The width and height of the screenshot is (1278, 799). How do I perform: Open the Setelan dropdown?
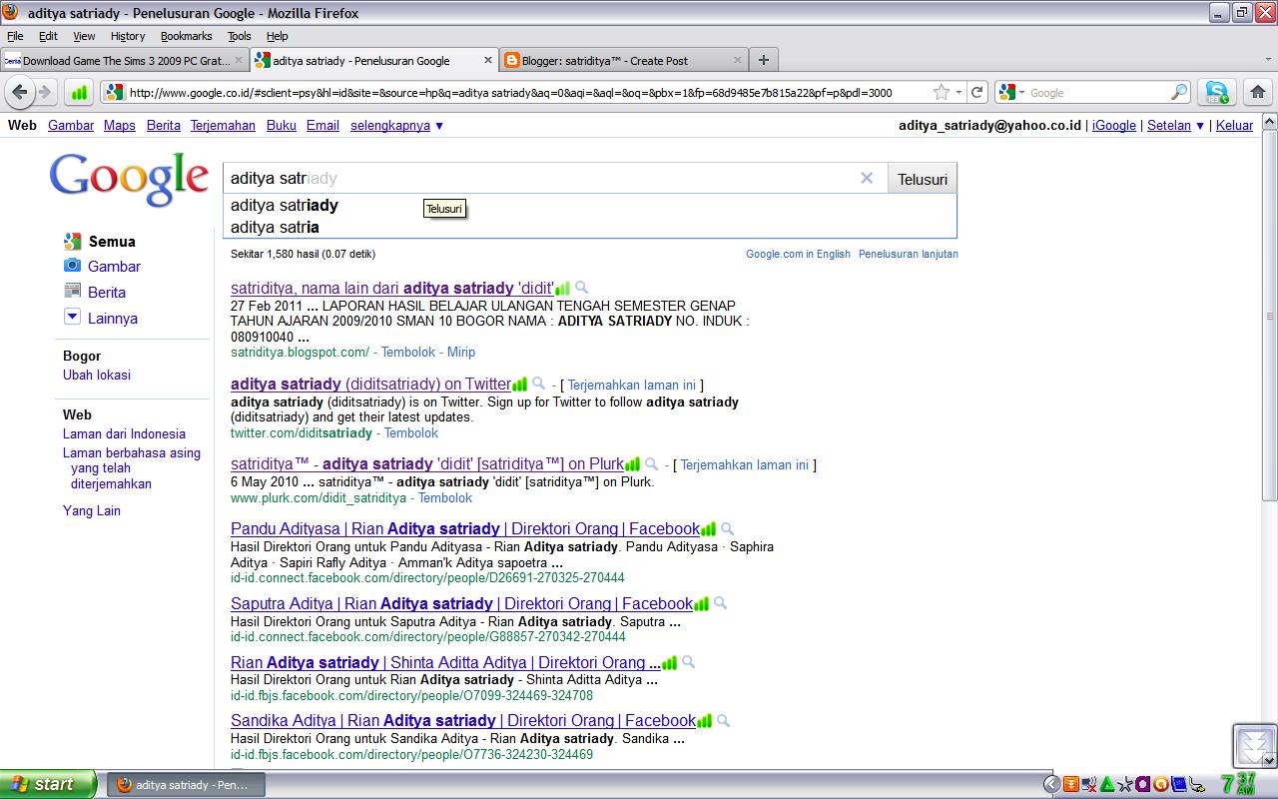pyautogui.click(x=1175, y=125)
